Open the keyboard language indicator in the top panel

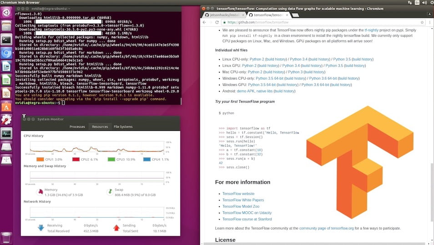tap(417, 2)
